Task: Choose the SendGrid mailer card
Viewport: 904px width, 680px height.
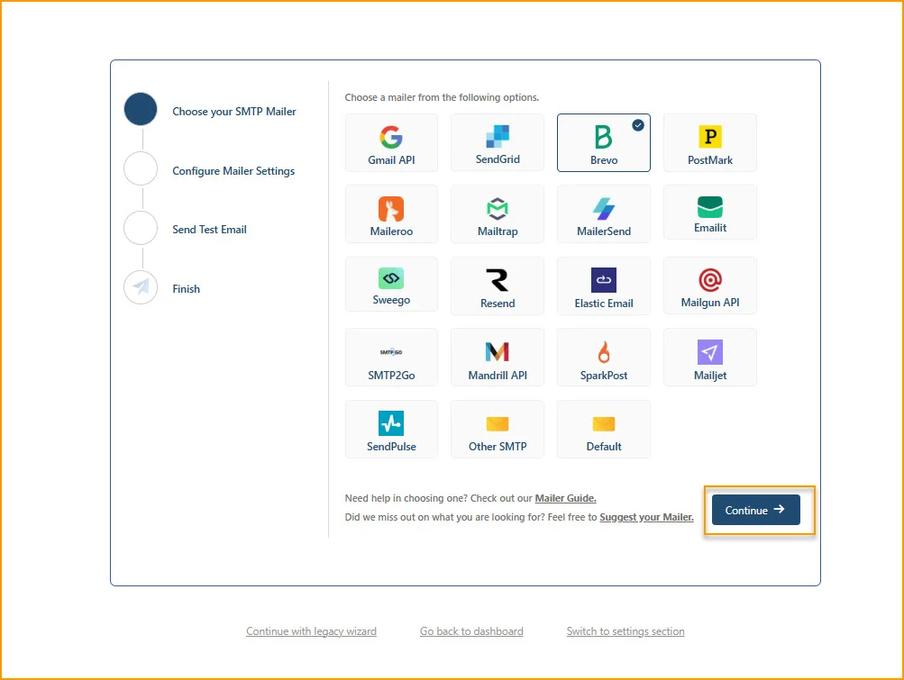Action: pyautogui.click(x=497, y=143)
